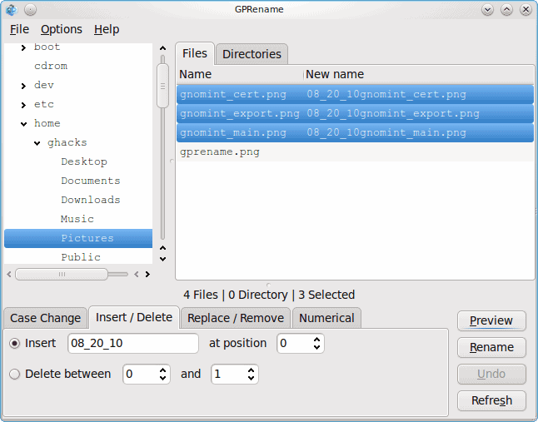Viewport: 538px width, 422px height.
Task: Collapse the ghacks folder
Action: coord(37,143)
